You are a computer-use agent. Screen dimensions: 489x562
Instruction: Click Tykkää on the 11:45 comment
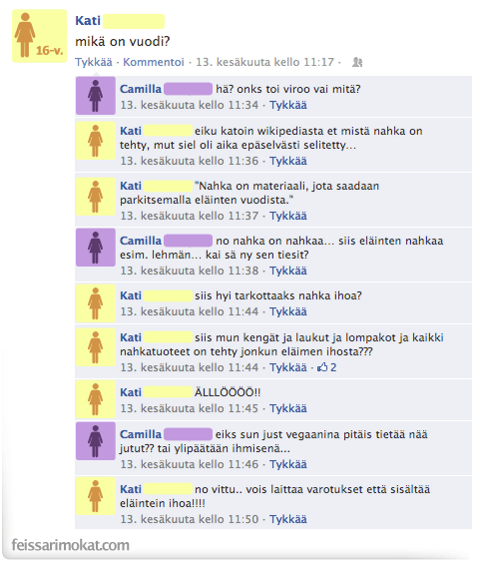pos(288,408)
